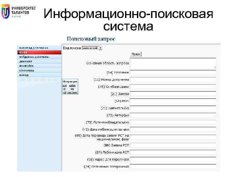This screenshot has width=237, height=177.
Task: Click the 'Поисковый запрос' heading
Action: coord(91,39)
